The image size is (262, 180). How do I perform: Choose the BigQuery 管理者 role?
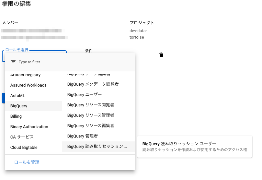(98, 136)
